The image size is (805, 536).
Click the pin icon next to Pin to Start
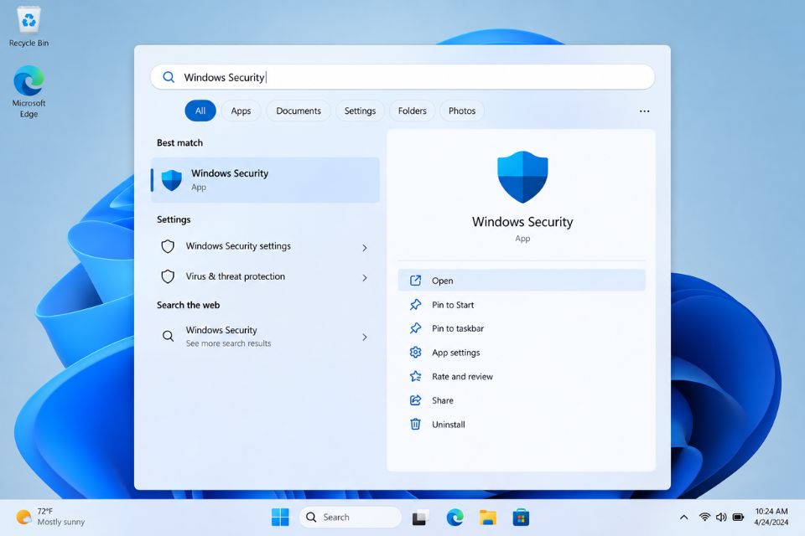[x=415, y=305]
